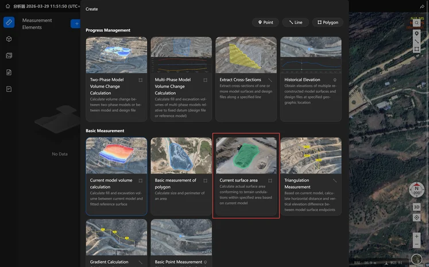Select the Polygon filter chip

pyautogui.click(x=327, y=22)
